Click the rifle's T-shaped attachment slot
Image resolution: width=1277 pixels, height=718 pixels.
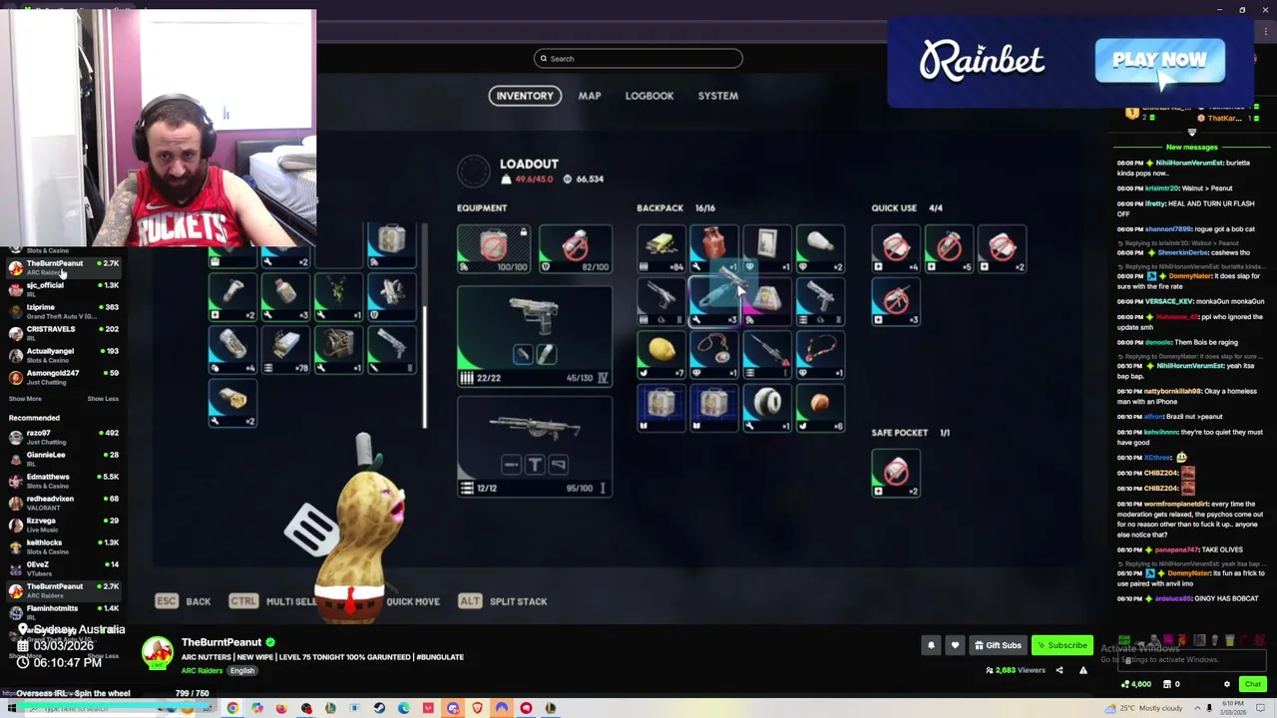tap(535, 464)
